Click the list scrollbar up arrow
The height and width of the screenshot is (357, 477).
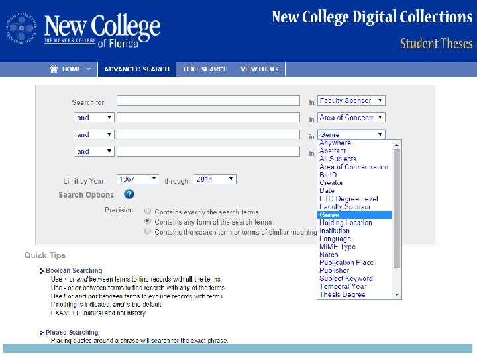coord(397,145)
